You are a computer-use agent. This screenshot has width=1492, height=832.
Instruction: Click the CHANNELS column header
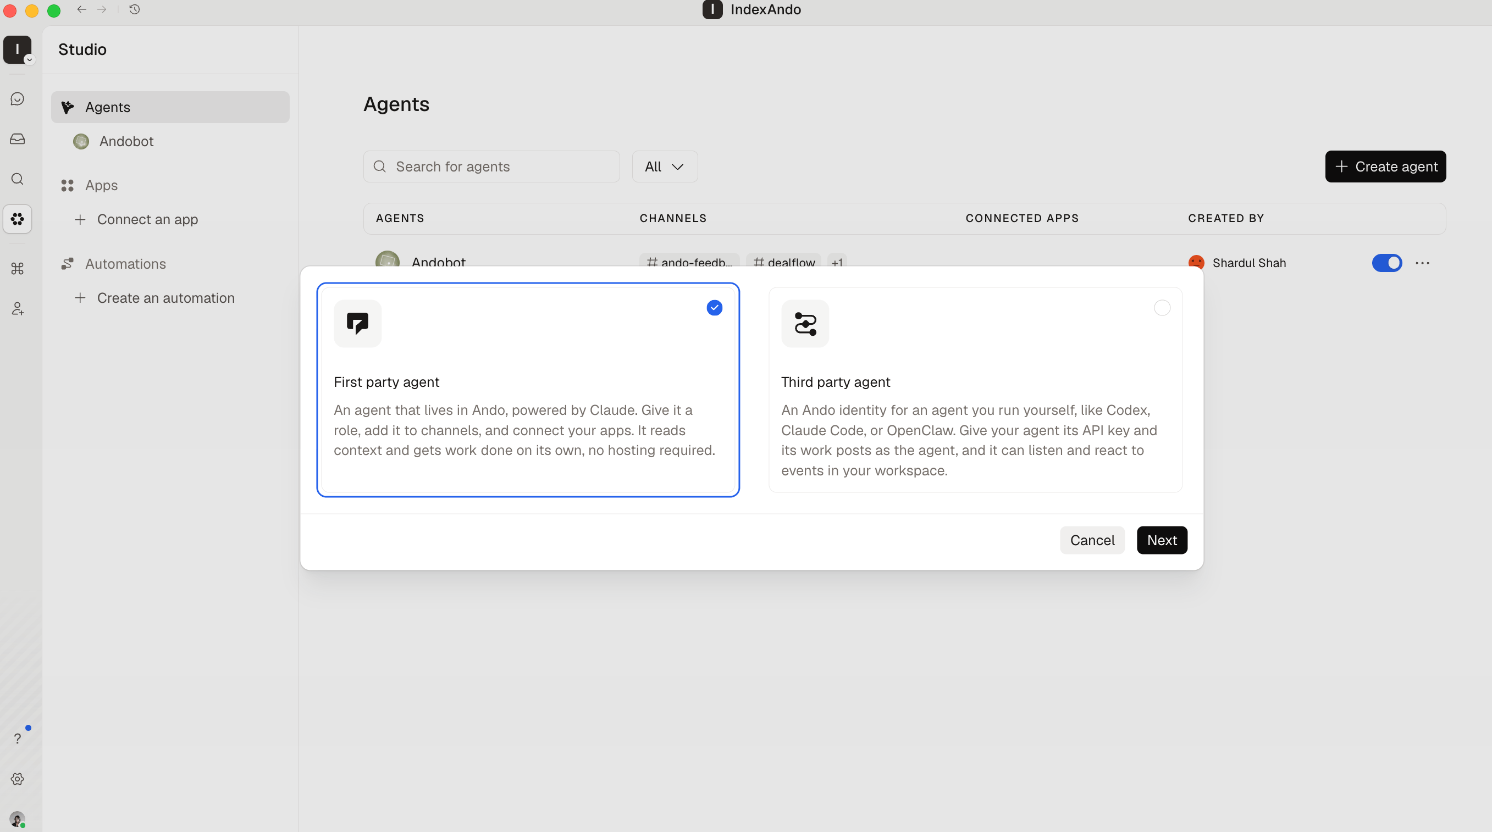(x=672, y=218)
